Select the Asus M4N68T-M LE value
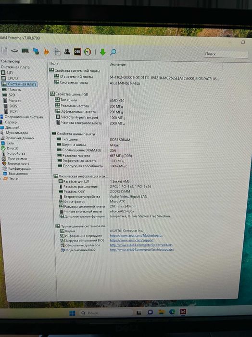Screen dimensions: 252x337 coord(125,83)
